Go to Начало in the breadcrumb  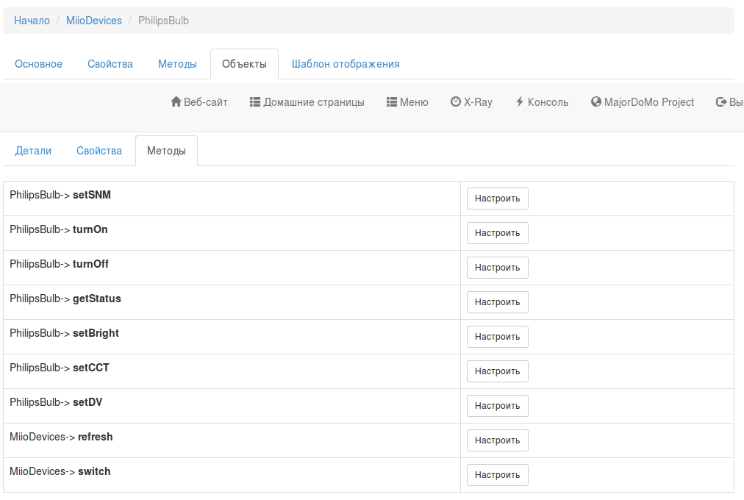click(32, 21)
